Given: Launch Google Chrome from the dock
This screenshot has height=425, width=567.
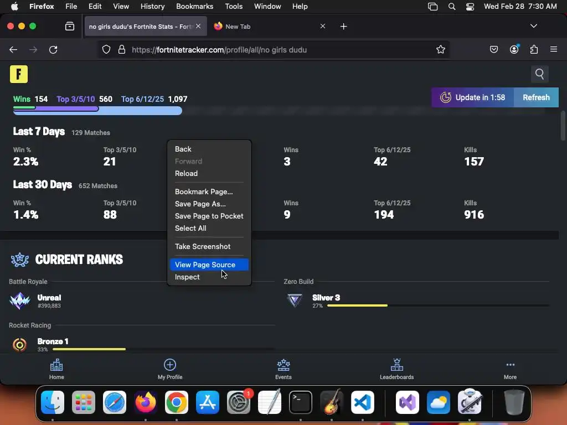Looking at the screenshot, I should pyautogui.click(x=177, y=402).
